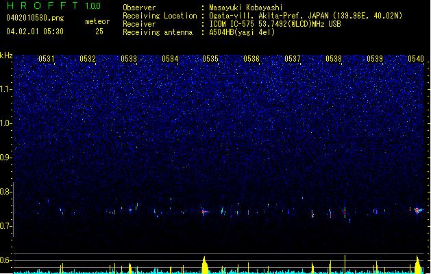Click the Observer field label
The height and width of the screenshot is (274, 431).
click(139, 8)
